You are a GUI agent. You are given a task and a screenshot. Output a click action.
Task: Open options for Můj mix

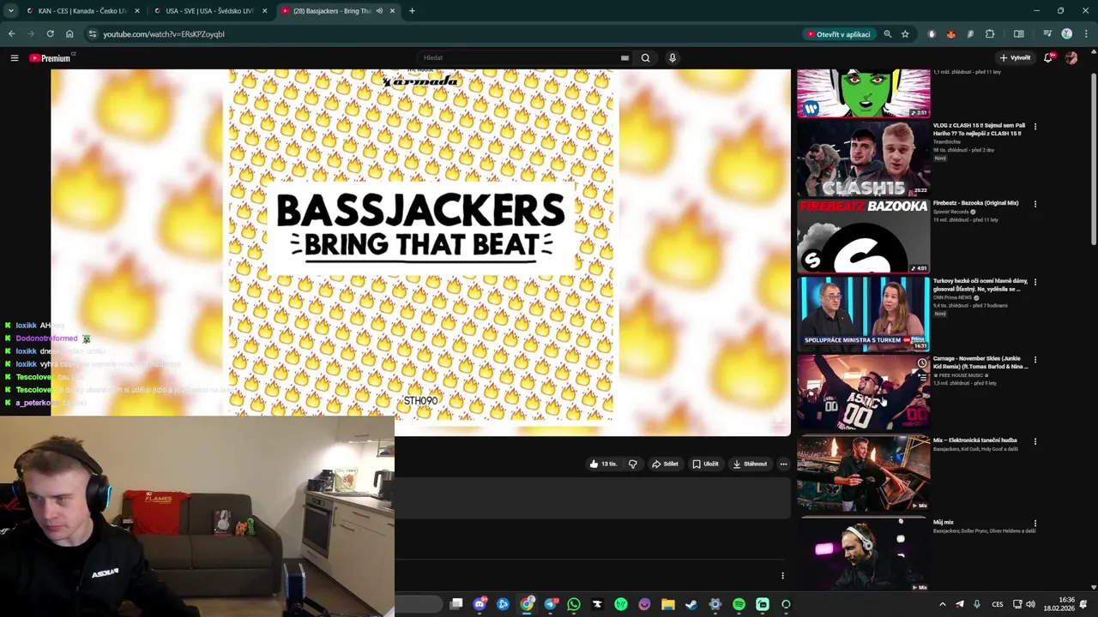pos(1035,523)
